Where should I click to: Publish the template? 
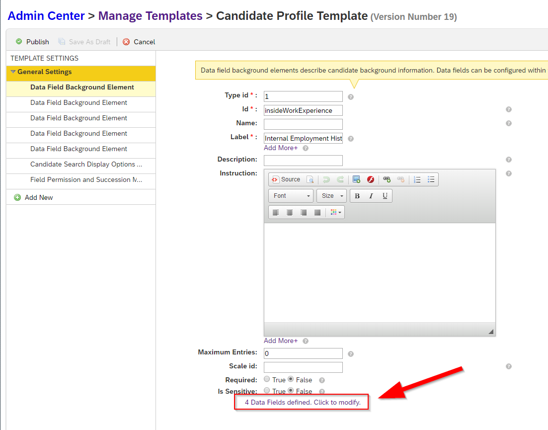point(32,42)
